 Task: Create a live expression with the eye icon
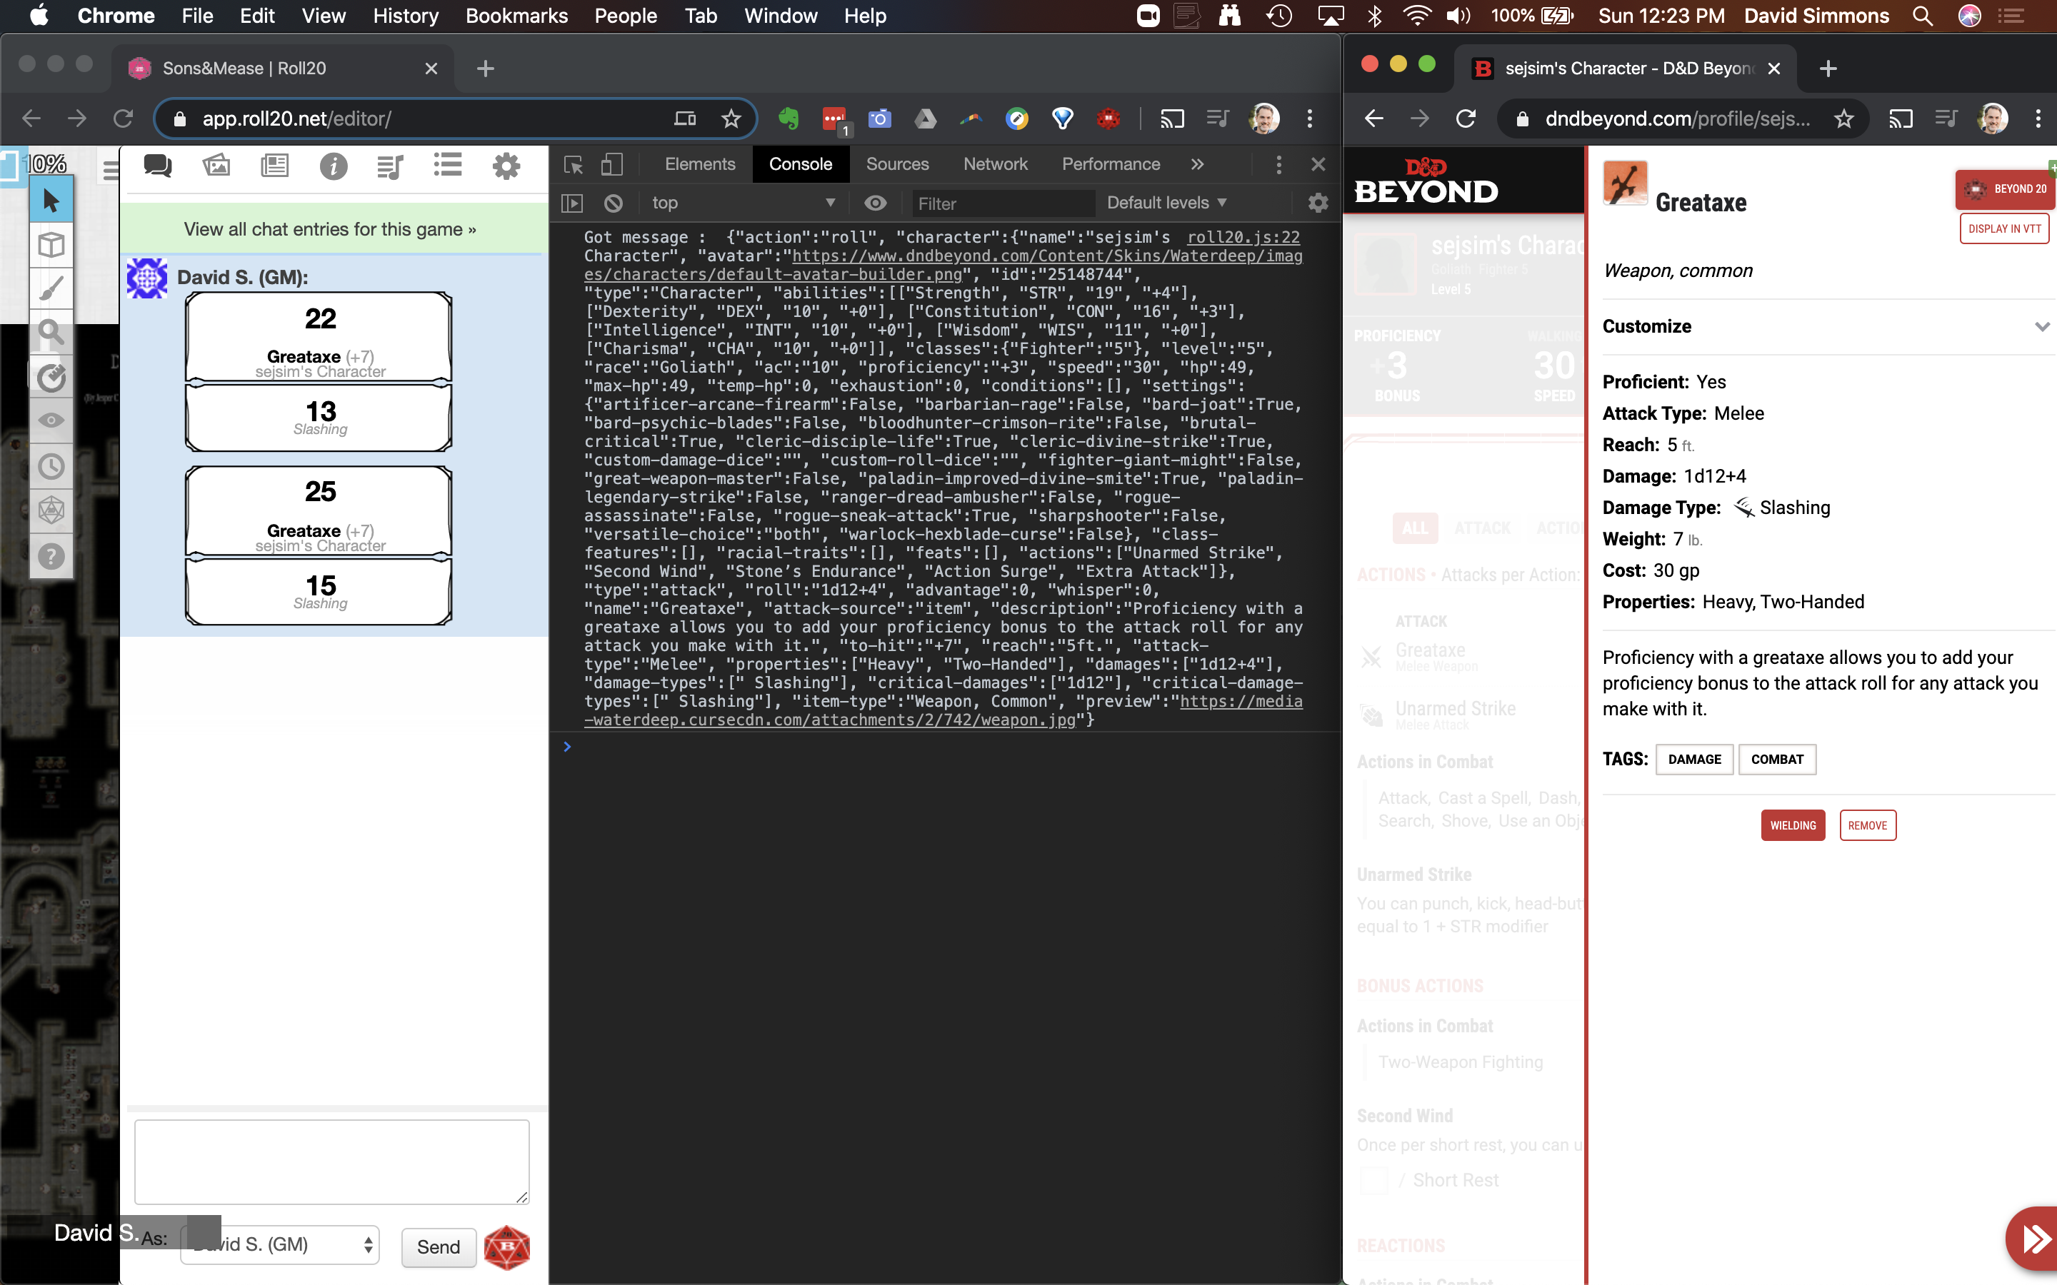(876, 202)
